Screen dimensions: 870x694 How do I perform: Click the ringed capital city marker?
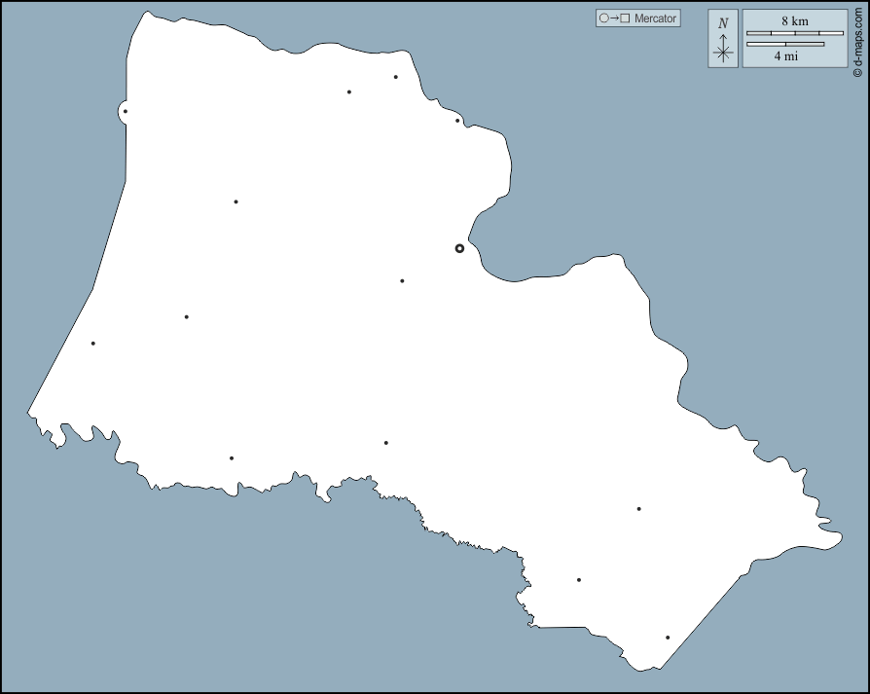click(x=459, y=248)
